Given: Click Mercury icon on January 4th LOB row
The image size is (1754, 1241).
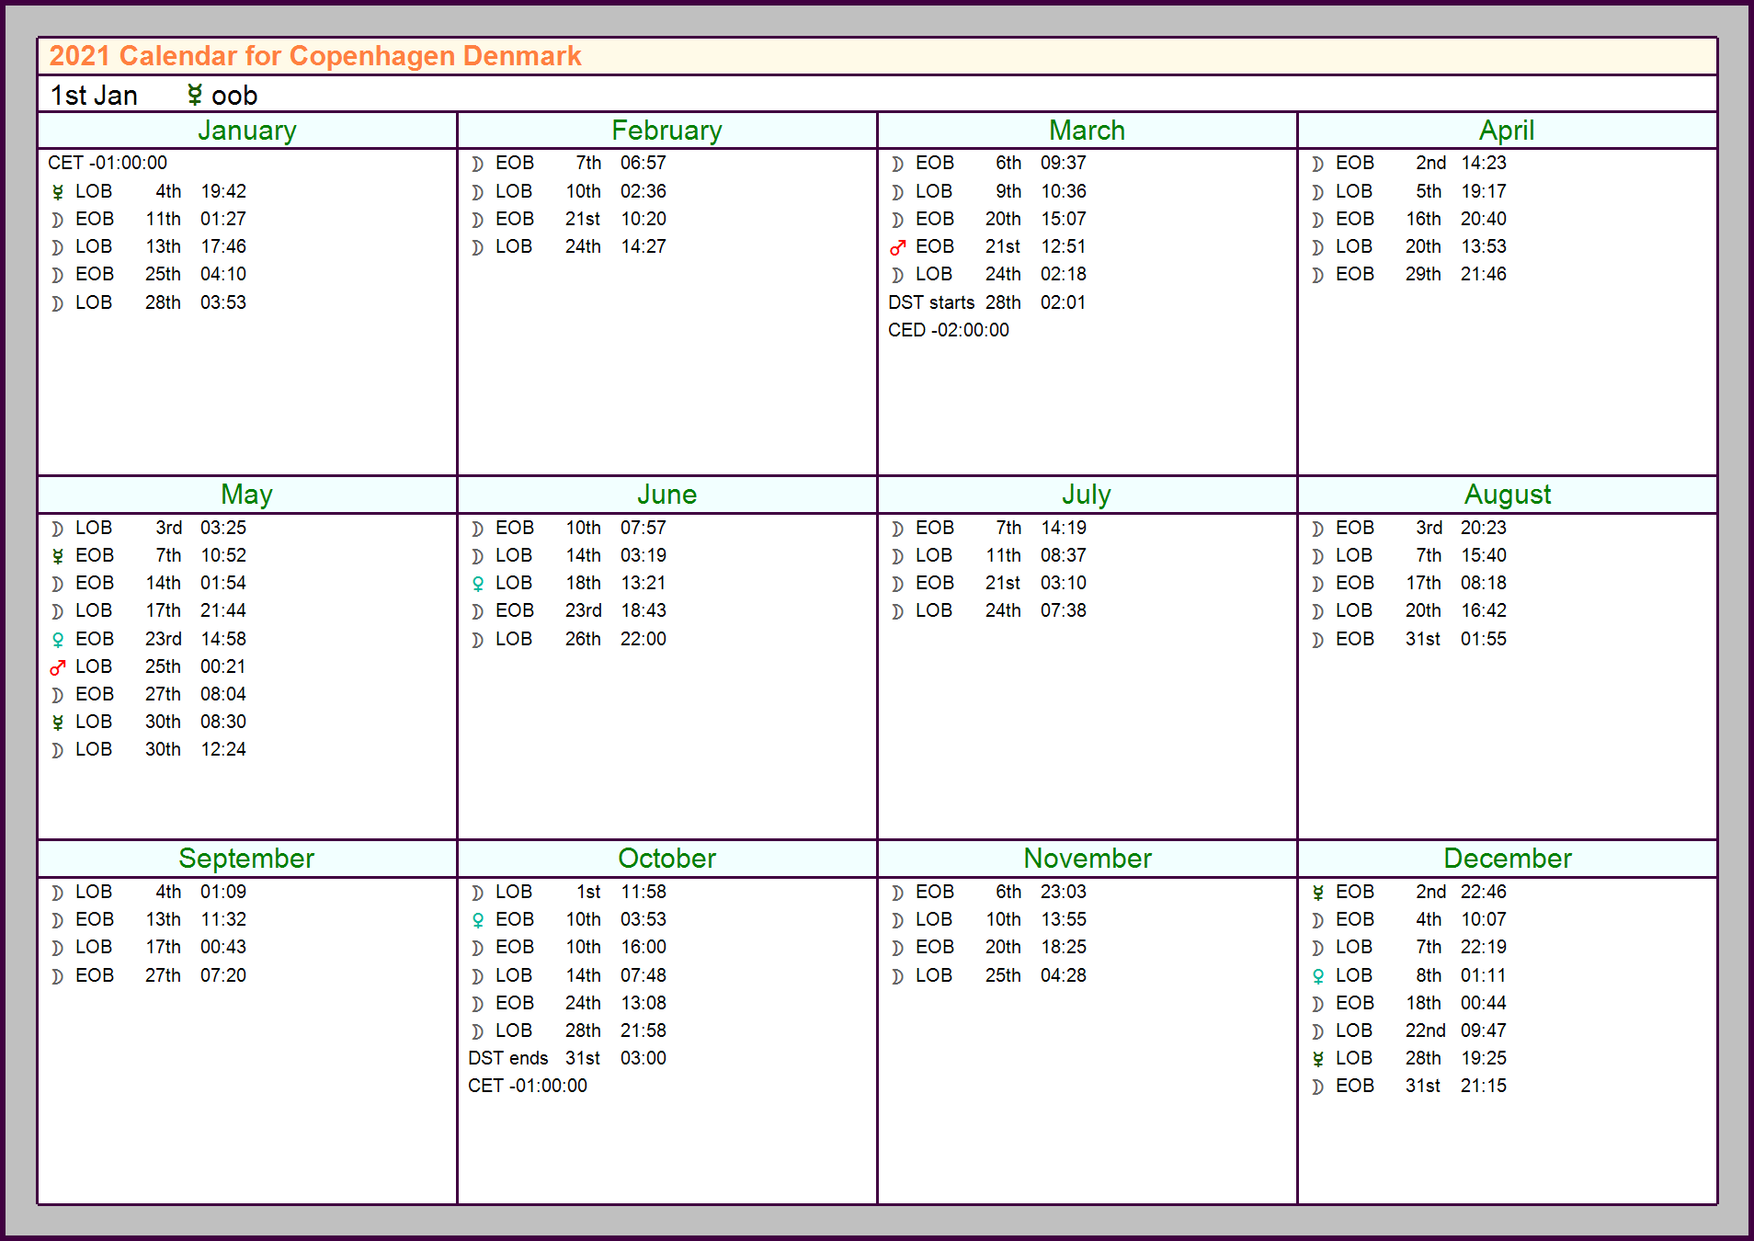Looking at the screenshot, I should click(58, 192).
